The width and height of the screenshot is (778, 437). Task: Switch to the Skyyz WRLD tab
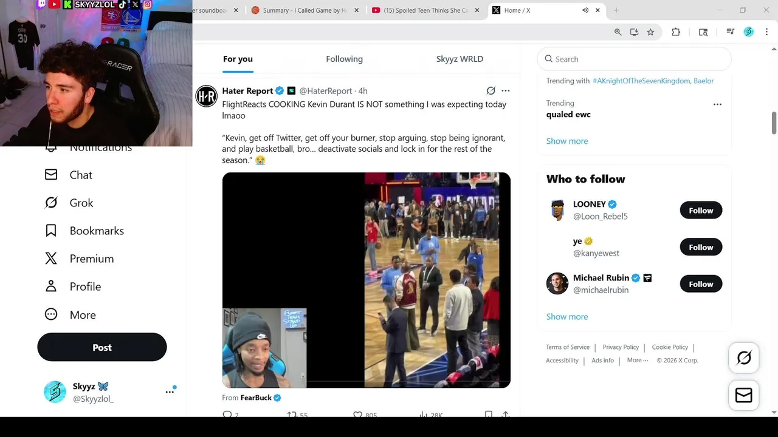pos(460,59)
